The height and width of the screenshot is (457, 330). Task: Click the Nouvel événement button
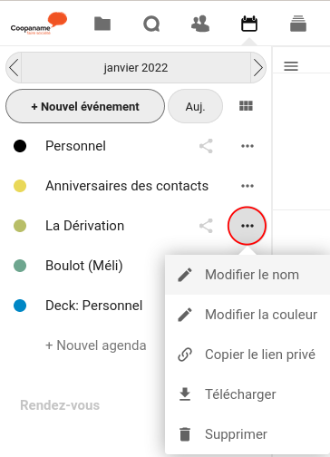pos(85,106)
